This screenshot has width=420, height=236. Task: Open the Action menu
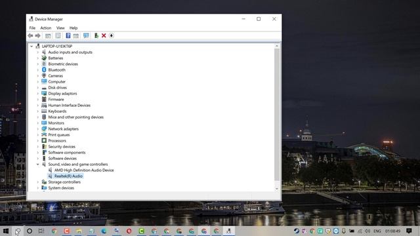[x=45, y=28]
